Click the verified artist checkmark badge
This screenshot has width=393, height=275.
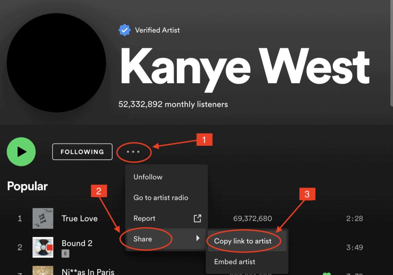click(x=124, y=30)
